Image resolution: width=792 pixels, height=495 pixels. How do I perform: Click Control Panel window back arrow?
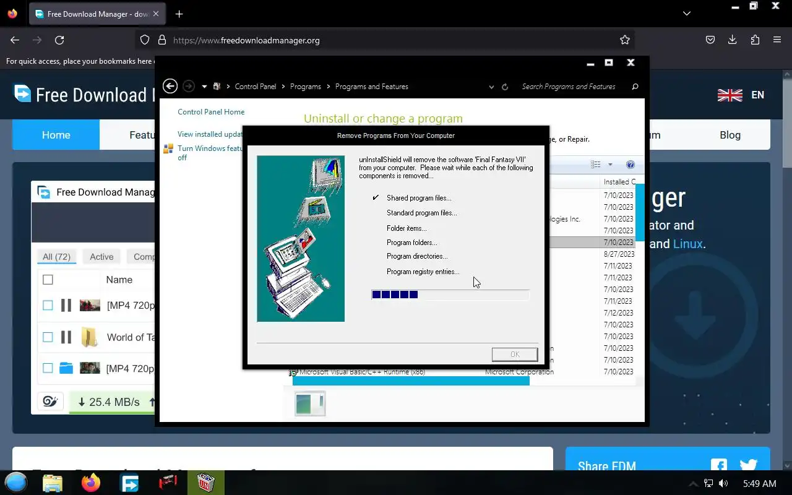click(x=170, y=87)
